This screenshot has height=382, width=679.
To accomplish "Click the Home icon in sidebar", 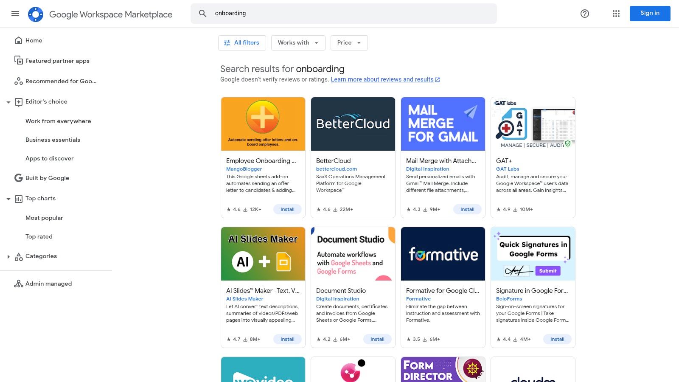I will 19,40.
